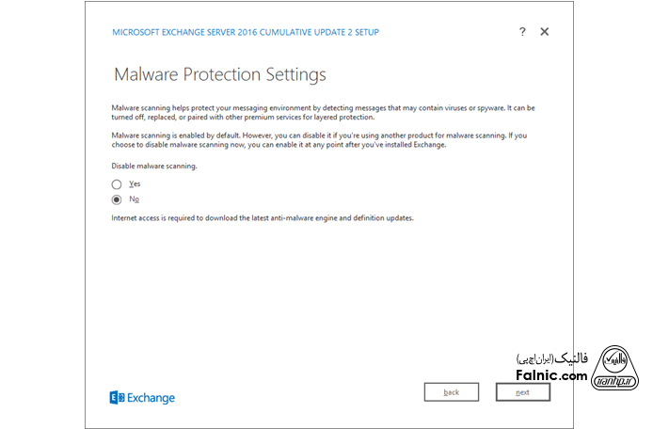Go back with the back button
Screen dimensions: 653x429
tap(452, 391)
